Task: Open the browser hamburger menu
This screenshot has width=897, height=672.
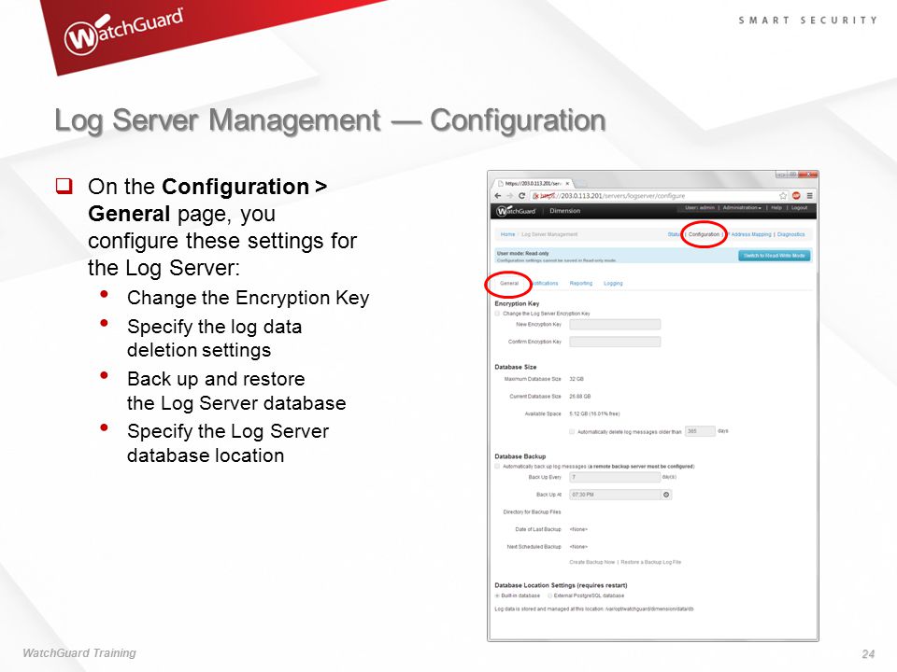Action: (x=809, y=195)
